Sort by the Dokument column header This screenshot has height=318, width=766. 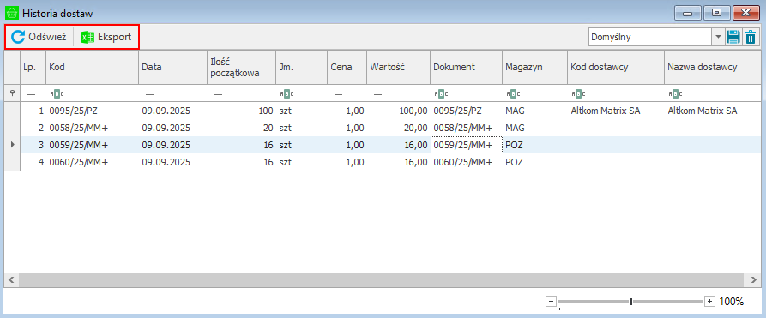pos(466,68)
